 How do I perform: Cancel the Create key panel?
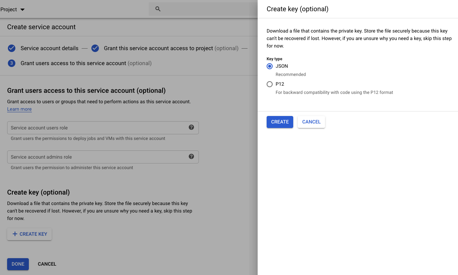coord(311,122)
